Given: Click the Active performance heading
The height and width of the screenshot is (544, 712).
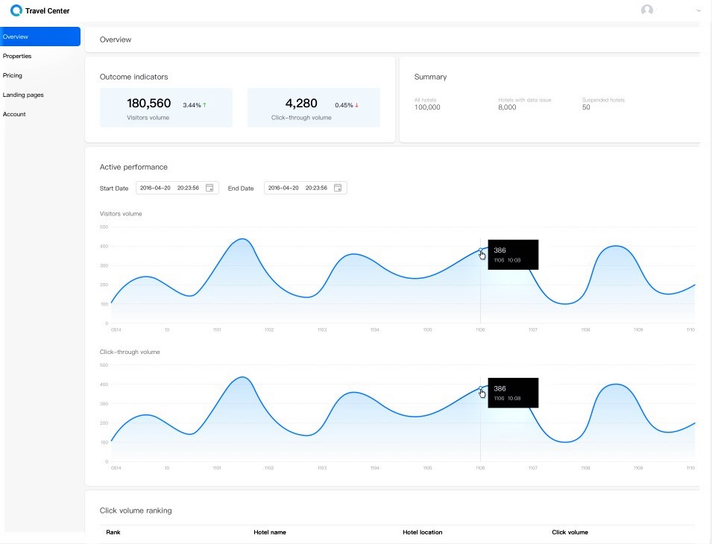Looking at the screenshot, I should click(x=133, y=167).
